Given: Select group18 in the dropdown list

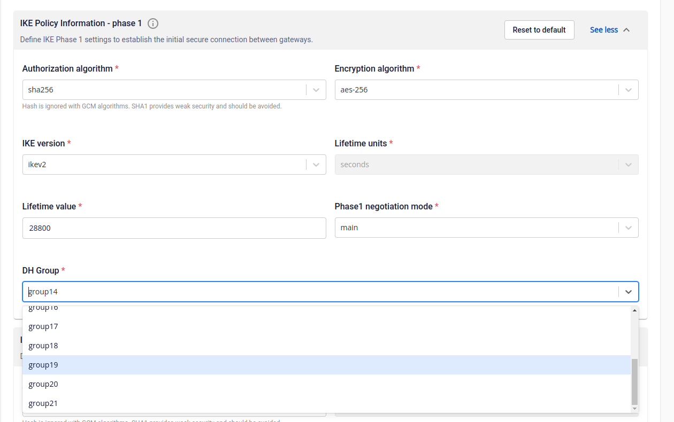Looking at the screenshot, I should point(43,346).
